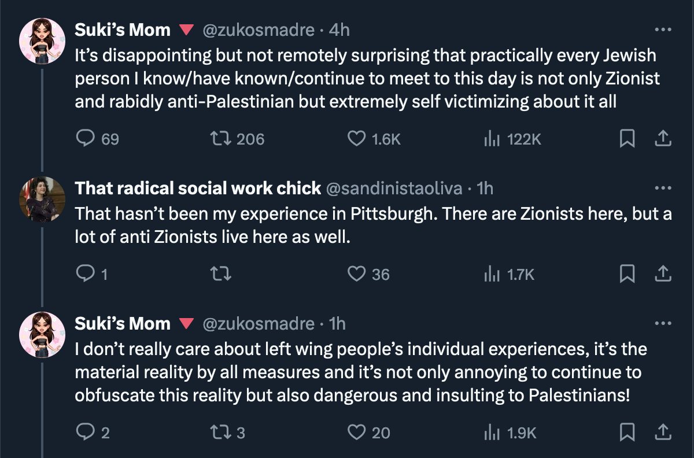Bookmark the first Suki's Mom tweet
Screen dimensions: 694x458
(x=626, y=139)
